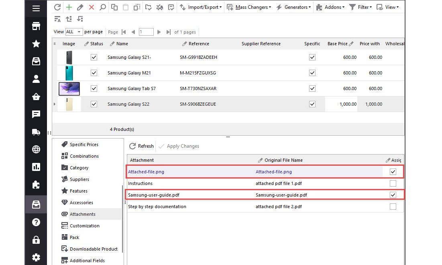Click Apply Changes button
442x265 pixels.
tap(179, 146)
